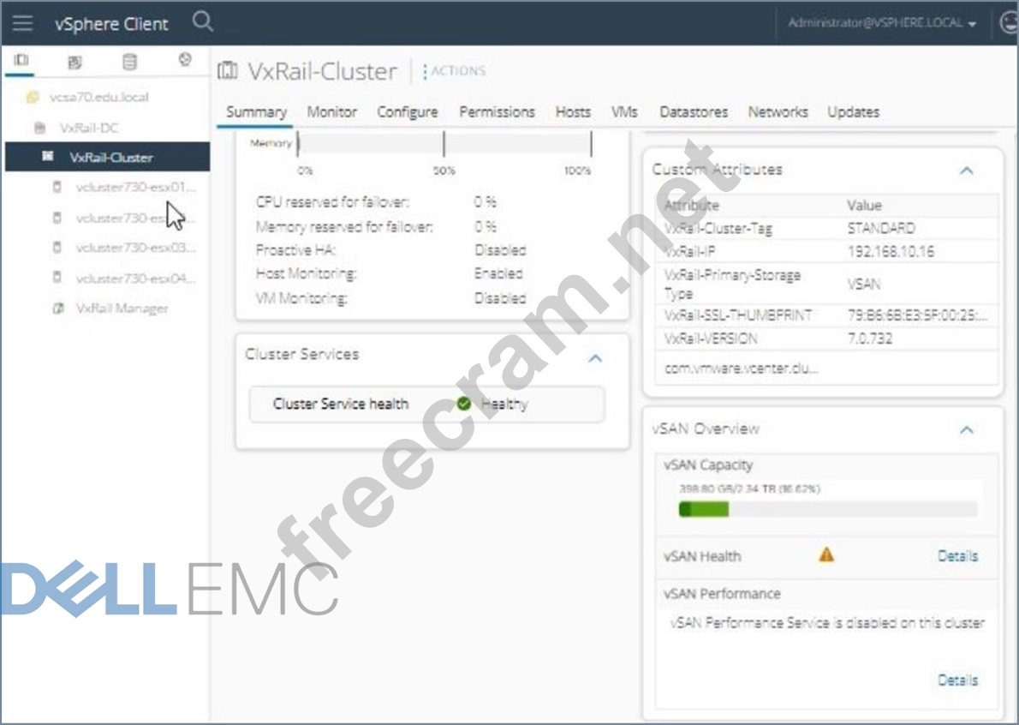Switch to the Monitor tab
Image resolution: width=1019 pixels, height=725 pixels.
pyautogui.click(x=331, y=112)
